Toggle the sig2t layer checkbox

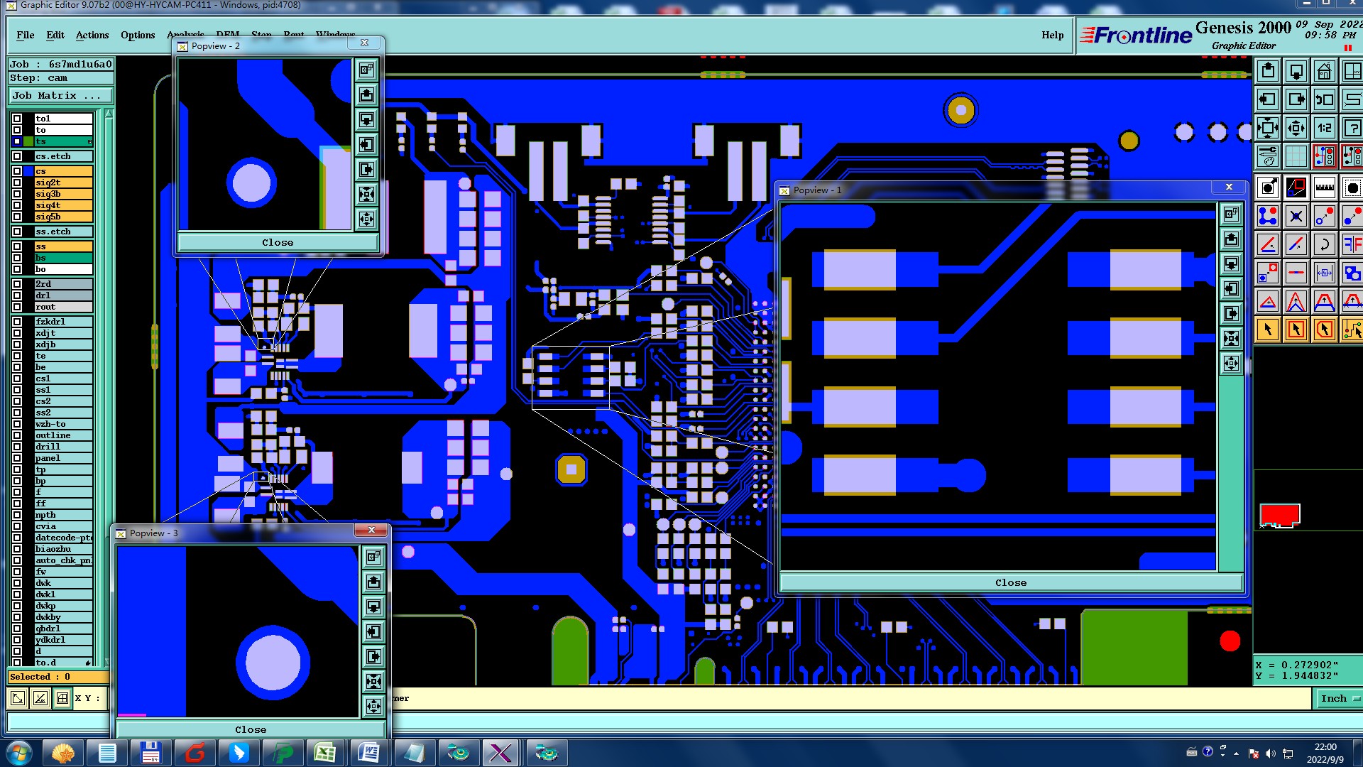[x=17, y=183]
